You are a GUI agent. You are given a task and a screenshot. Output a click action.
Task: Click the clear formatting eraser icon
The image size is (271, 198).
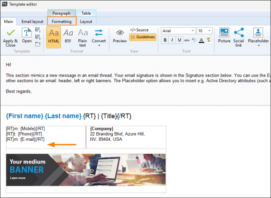(x=194, y=40)
